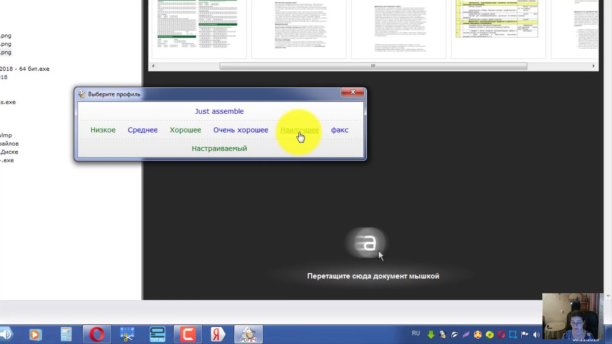Select the page thumbnail with yellow table
The image size is (612, 344).
(x=498, y=29)
